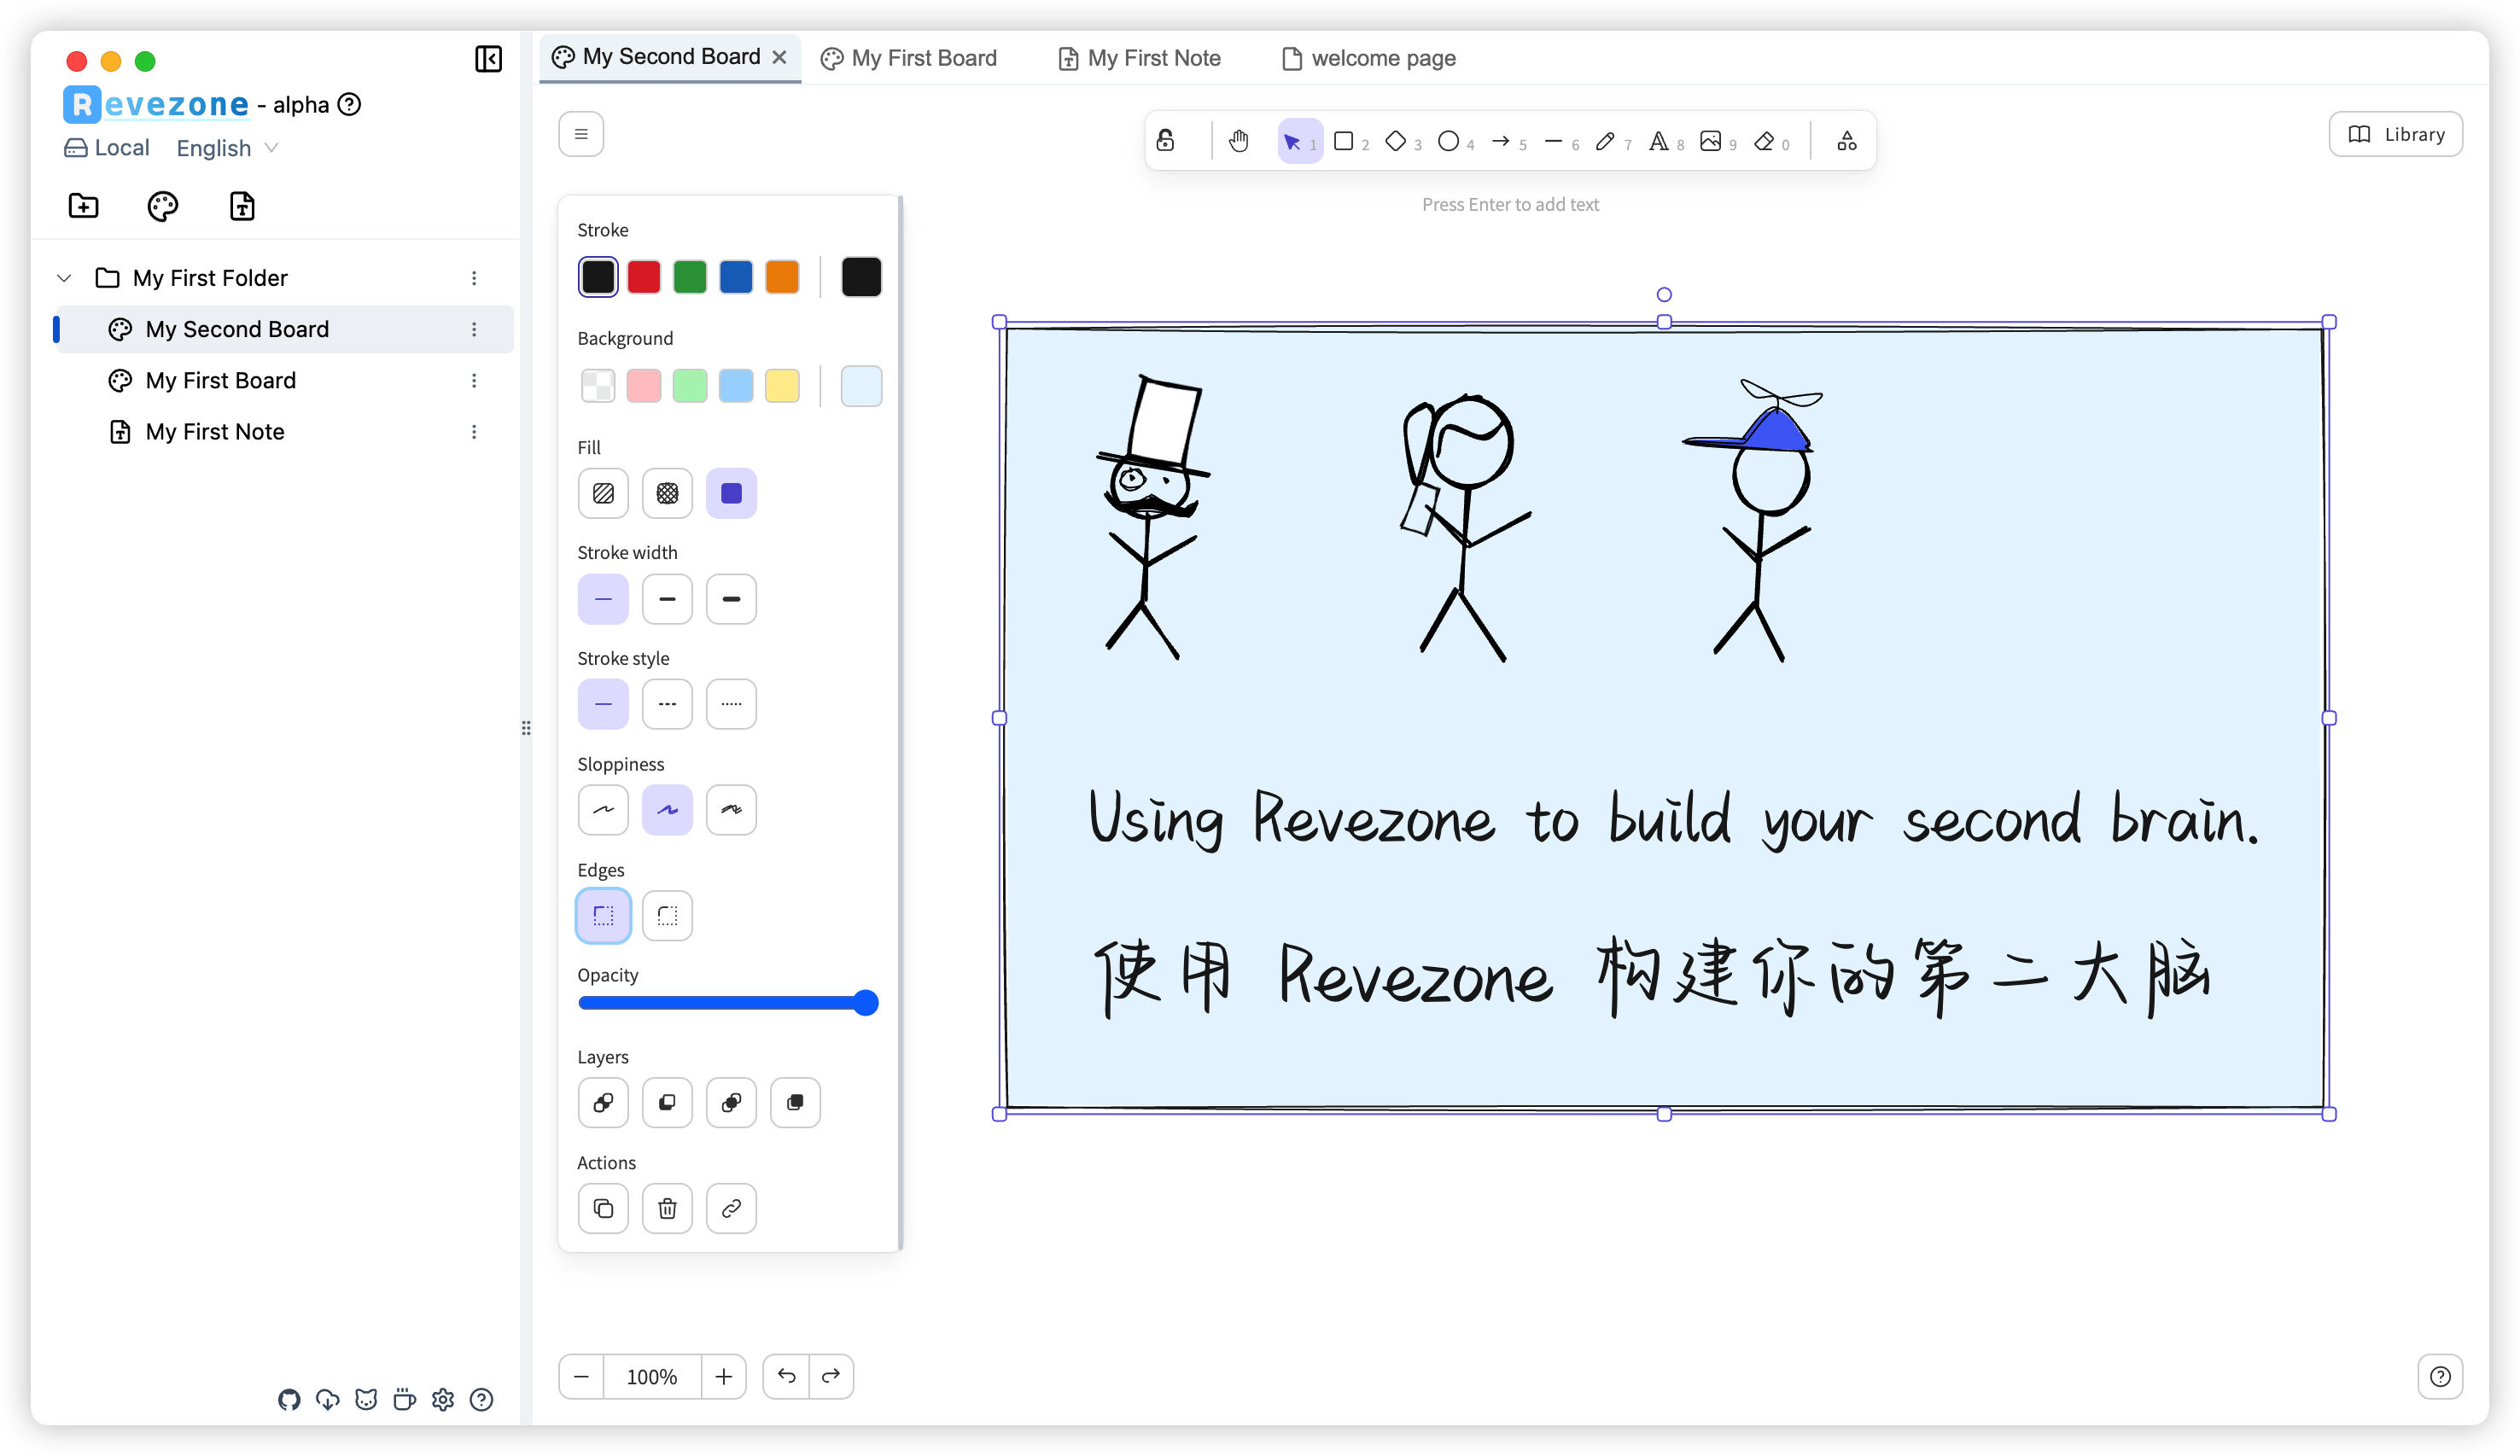
Task: Choose the Insert image tool
Action: coord(1711,141)
